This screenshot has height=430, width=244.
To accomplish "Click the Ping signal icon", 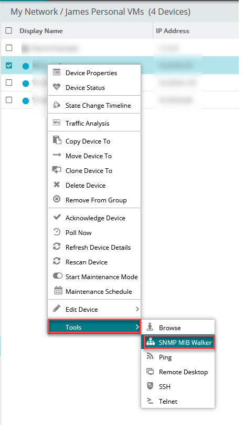I will 150,356.
